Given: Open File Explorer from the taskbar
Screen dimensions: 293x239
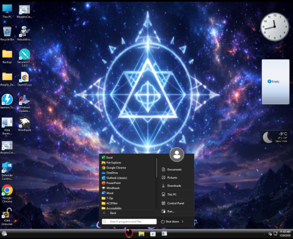Looking at the screenshot, I should [141, 234].
